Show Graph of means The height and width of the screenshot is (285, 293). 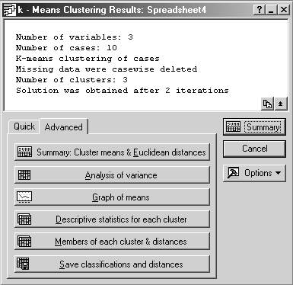pyautogui.click(x=112, y=197)
